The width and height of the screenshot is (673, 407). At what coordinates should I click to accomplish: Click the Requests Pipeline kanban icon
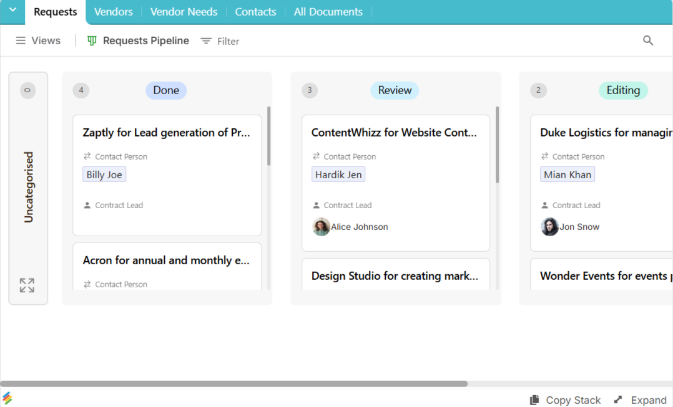click(92, 41)
